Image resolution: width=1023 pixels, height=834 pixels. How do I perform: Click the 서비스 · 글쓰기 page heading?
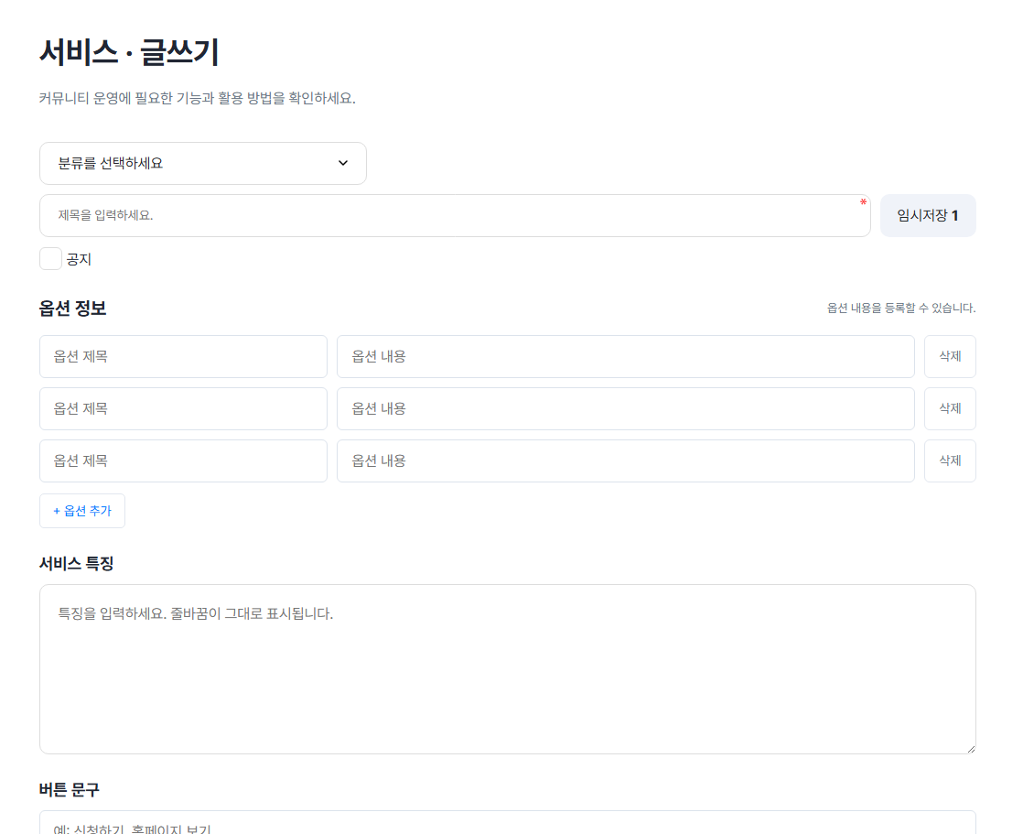[129, 52]
